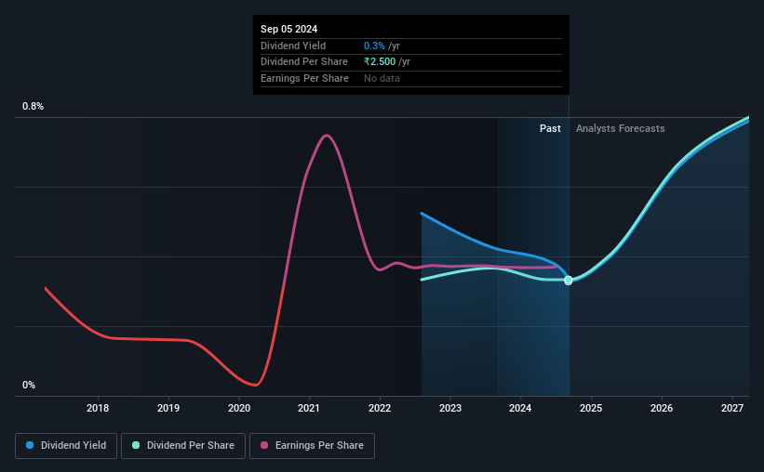This screenshot has height=472, width=764.
Task: Toggle the Dividend Yield legend button
Action: pos(66,446)
